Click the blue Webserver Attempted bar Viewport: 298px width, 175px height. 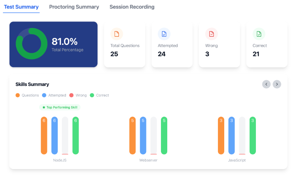143,135
